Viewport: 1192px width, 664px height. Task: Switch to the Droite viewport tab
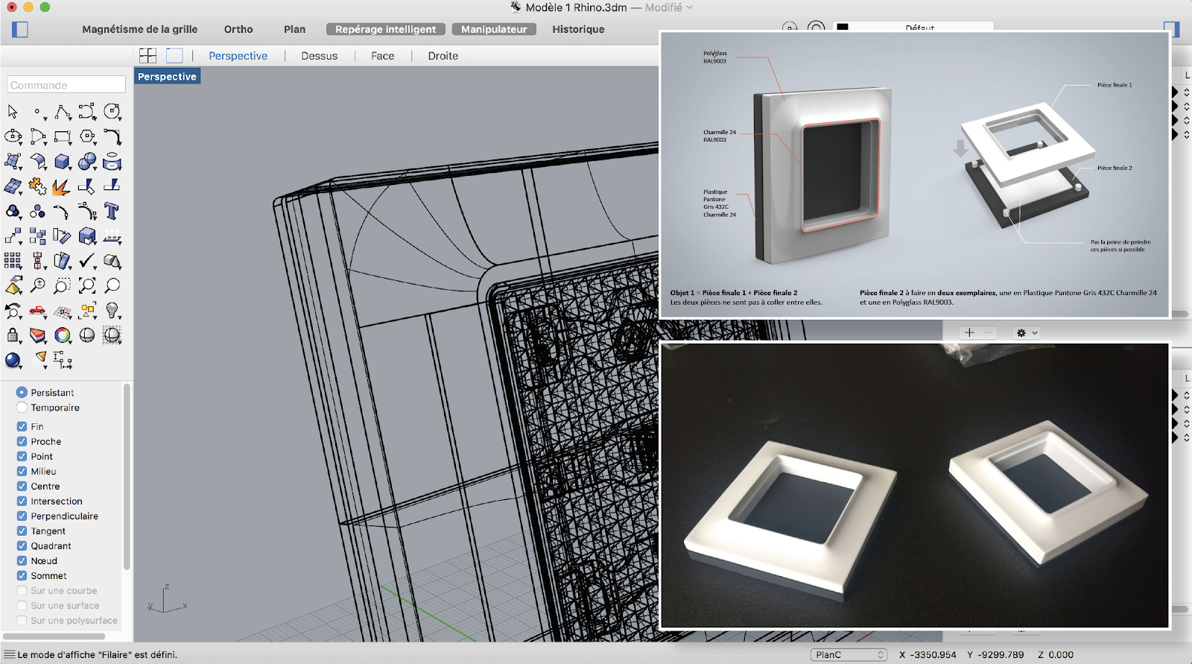443,56
